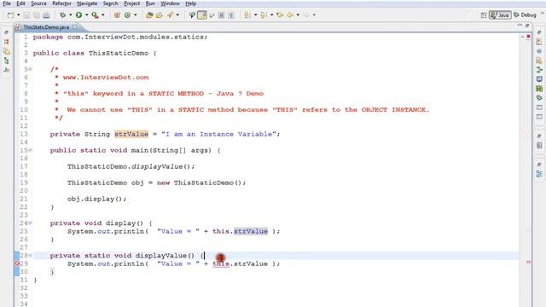Open the Back history dropdown arrow
The width and height of the screenshot is (546, 307).
298,15
